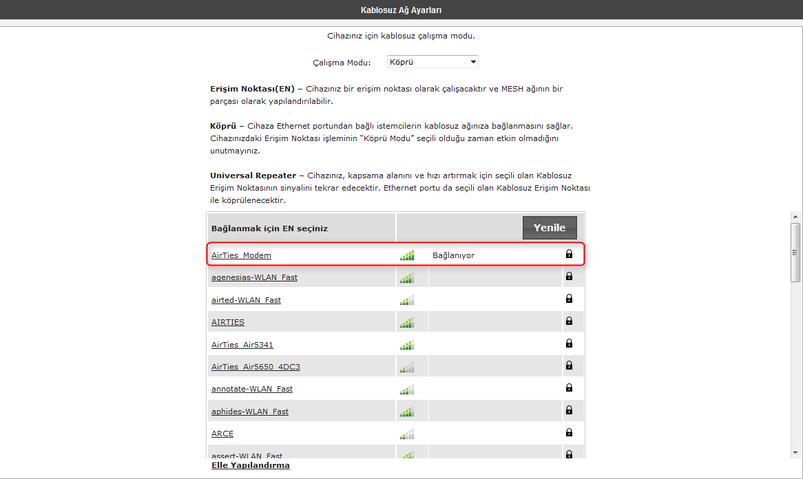Click the lock icon beside ARCE
803x479 pixels.
(x=569, y=432)
